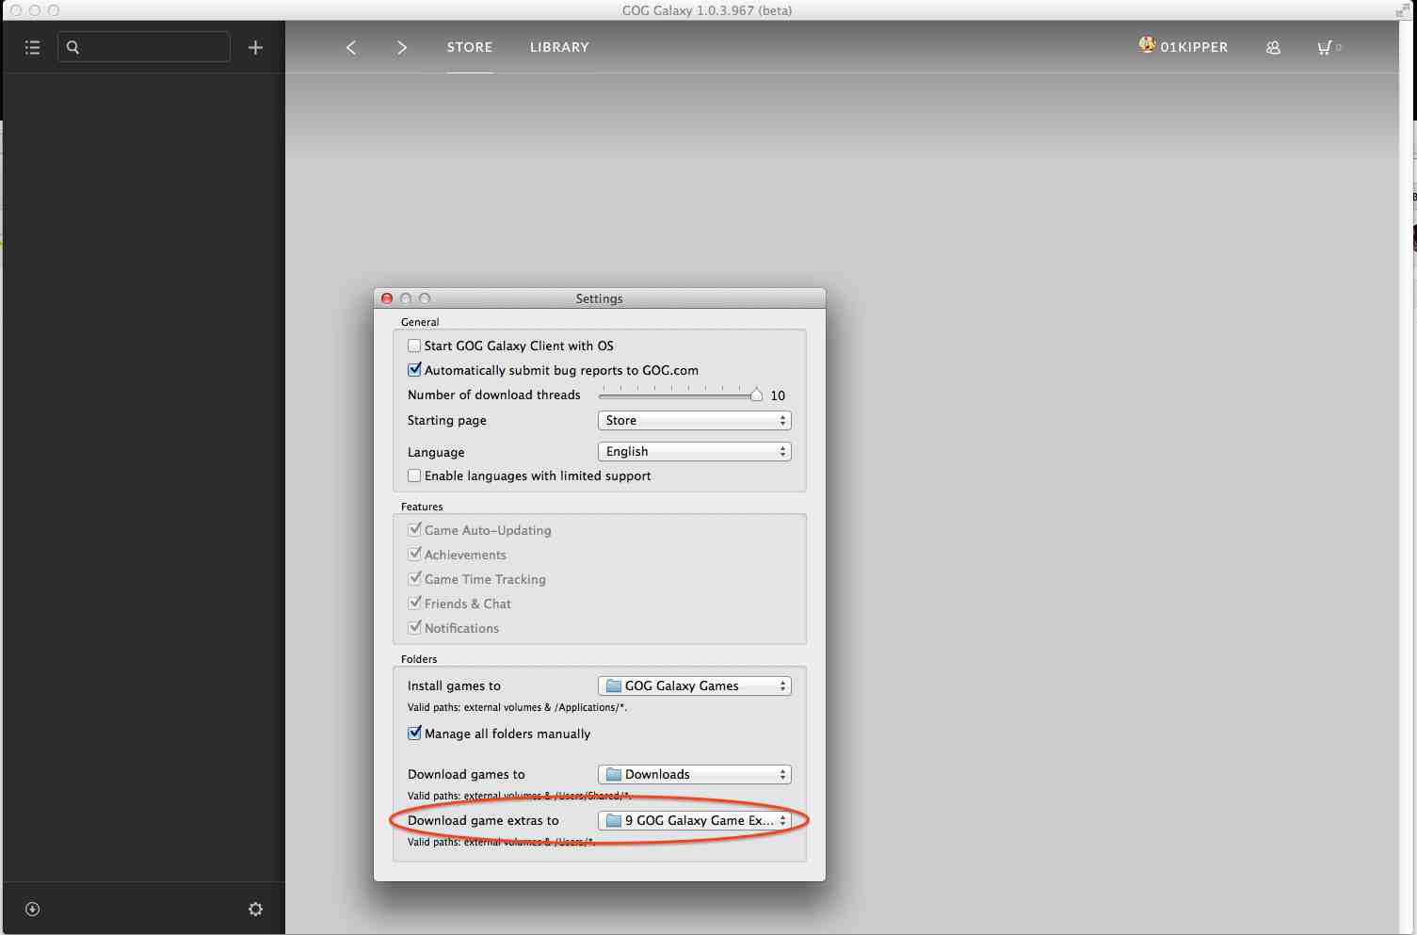This screenshot has height=935, width=1417.
Task: Open the sidebar list menu icon
Action: pyautogui.click(x=32, y=47)
